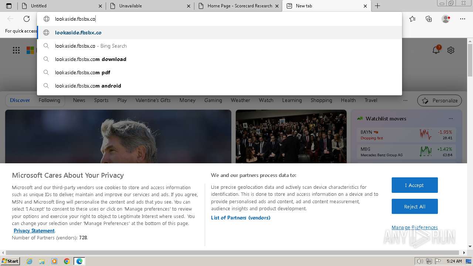Open List of Partners (vendors) link

coord(241,218)
